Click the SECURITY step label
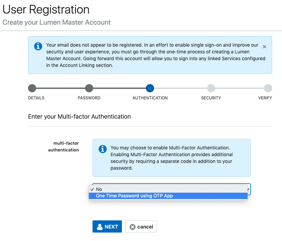 [211, 98]
